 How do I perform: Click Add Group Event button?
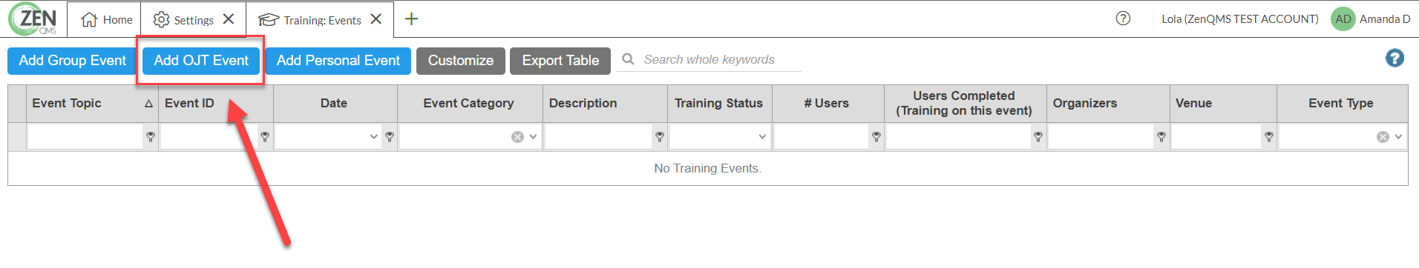(72, 61)
